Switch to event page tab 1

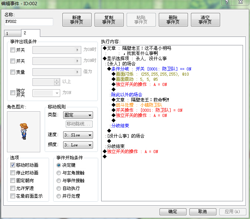tap(13, 34)
